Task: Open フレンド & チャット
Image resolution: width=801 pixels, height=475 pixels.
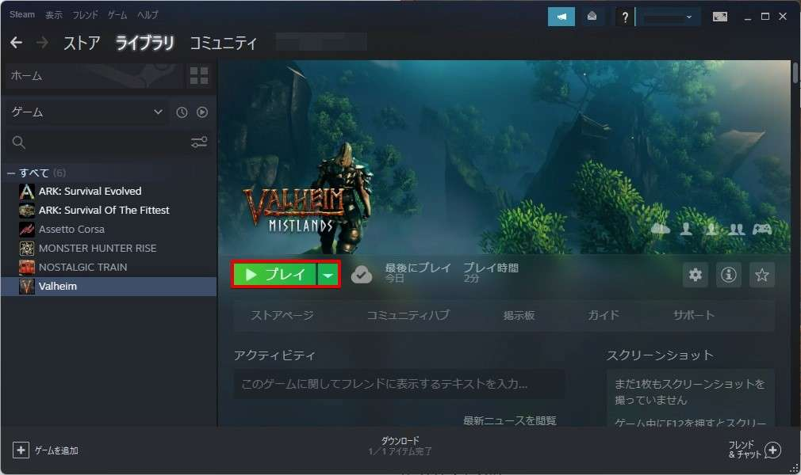Action: pyautogui.click(x=754, y=450)
